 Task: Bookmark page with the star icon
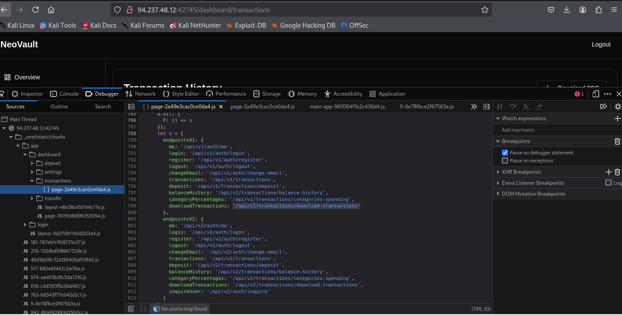click(484, 10)
